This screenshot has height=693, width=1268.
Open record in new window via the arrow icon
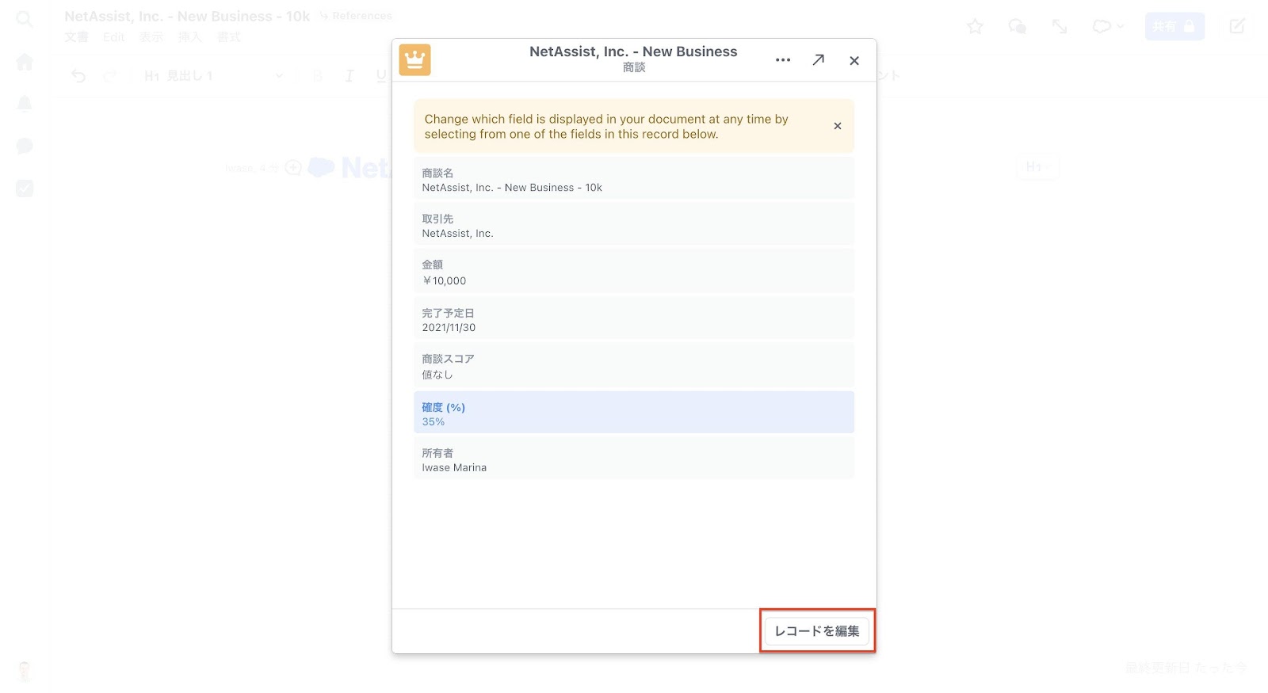pyautogui.click(x=819, y=60)
